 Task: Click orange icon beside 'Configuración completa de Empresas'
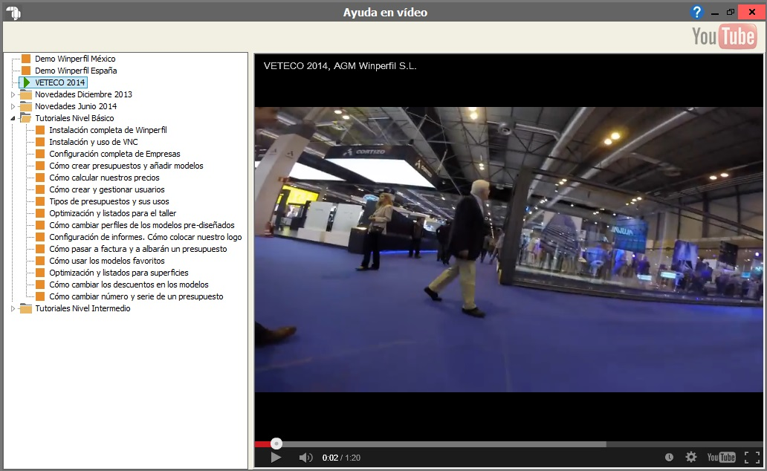pos(40,154)
